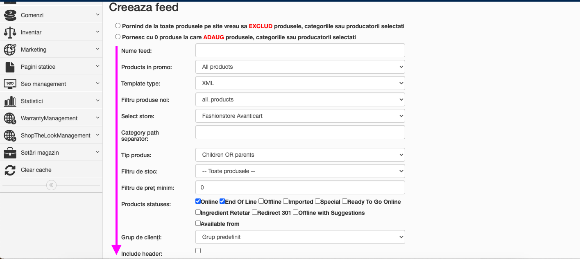Click the Comenzi coins icon
Image resolution: width=580 pixels, height=259 pixels.
[10, 15]
